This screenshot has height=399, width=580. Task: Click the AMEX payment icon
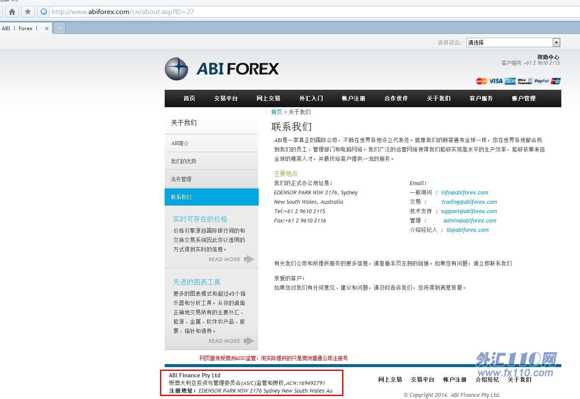coord(510,81)
